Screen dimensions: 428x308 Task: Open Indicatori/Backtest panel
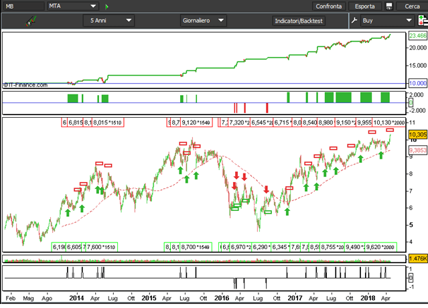(299, 21)
